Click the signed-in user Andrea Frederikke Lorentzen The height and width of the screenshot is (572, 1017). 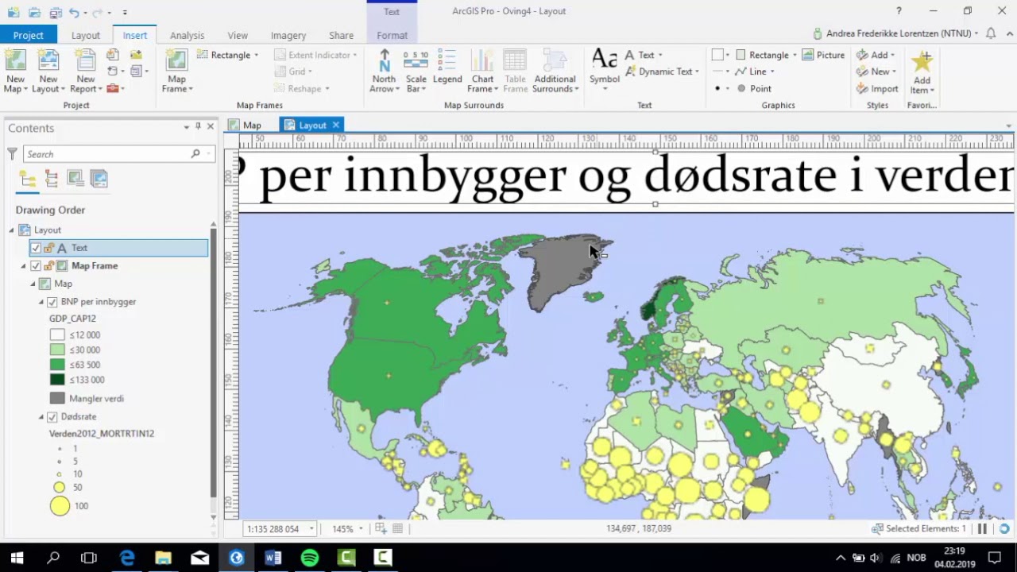[895, 33]
